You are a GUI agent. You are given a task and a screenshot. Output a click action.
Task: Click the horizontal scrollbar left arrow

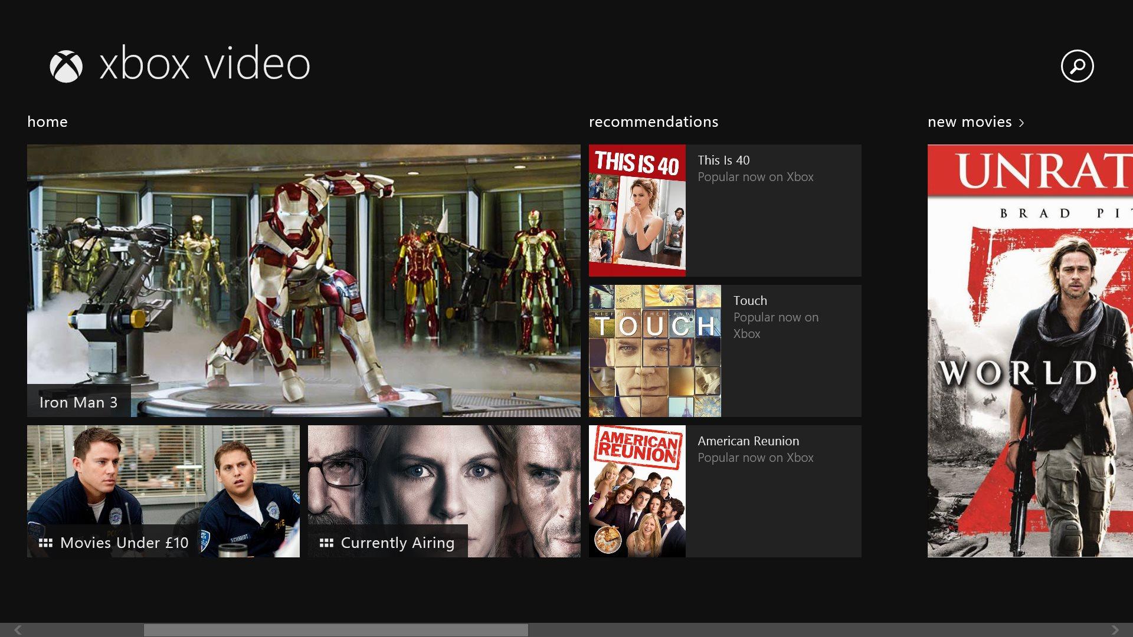point(18,630)
